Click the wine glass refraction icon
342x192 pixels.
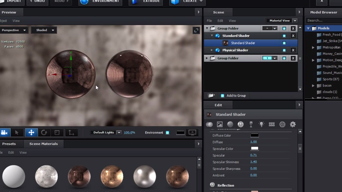[251, 125]
